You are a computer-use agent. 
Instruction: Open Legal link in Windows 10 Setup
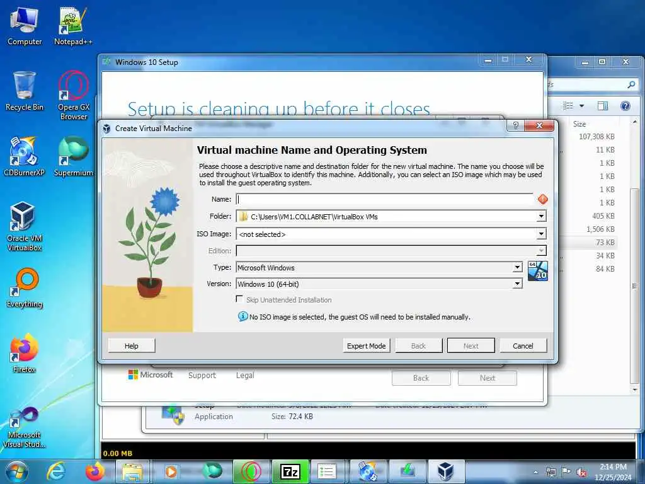245,376
